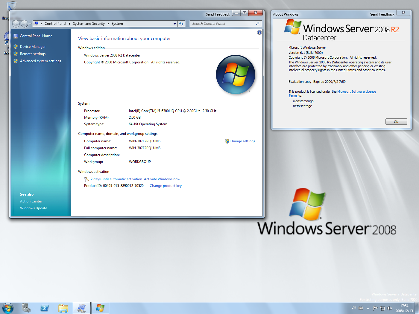Image resolution: width=419 pixels, height=314 pixels.
Task: Open Remote settings link
Action: point(33,54)
